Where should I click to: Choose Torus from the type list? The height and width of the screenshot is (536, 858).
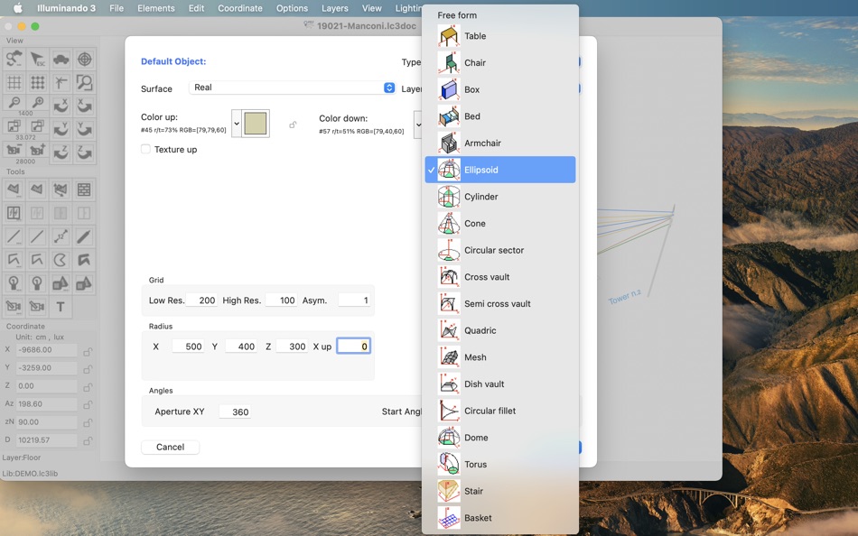click(x=500, y=465)
